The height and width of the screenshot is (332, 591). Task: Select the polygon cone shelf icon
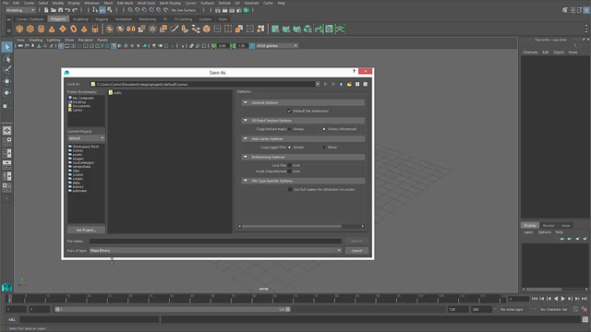(52, 29)
